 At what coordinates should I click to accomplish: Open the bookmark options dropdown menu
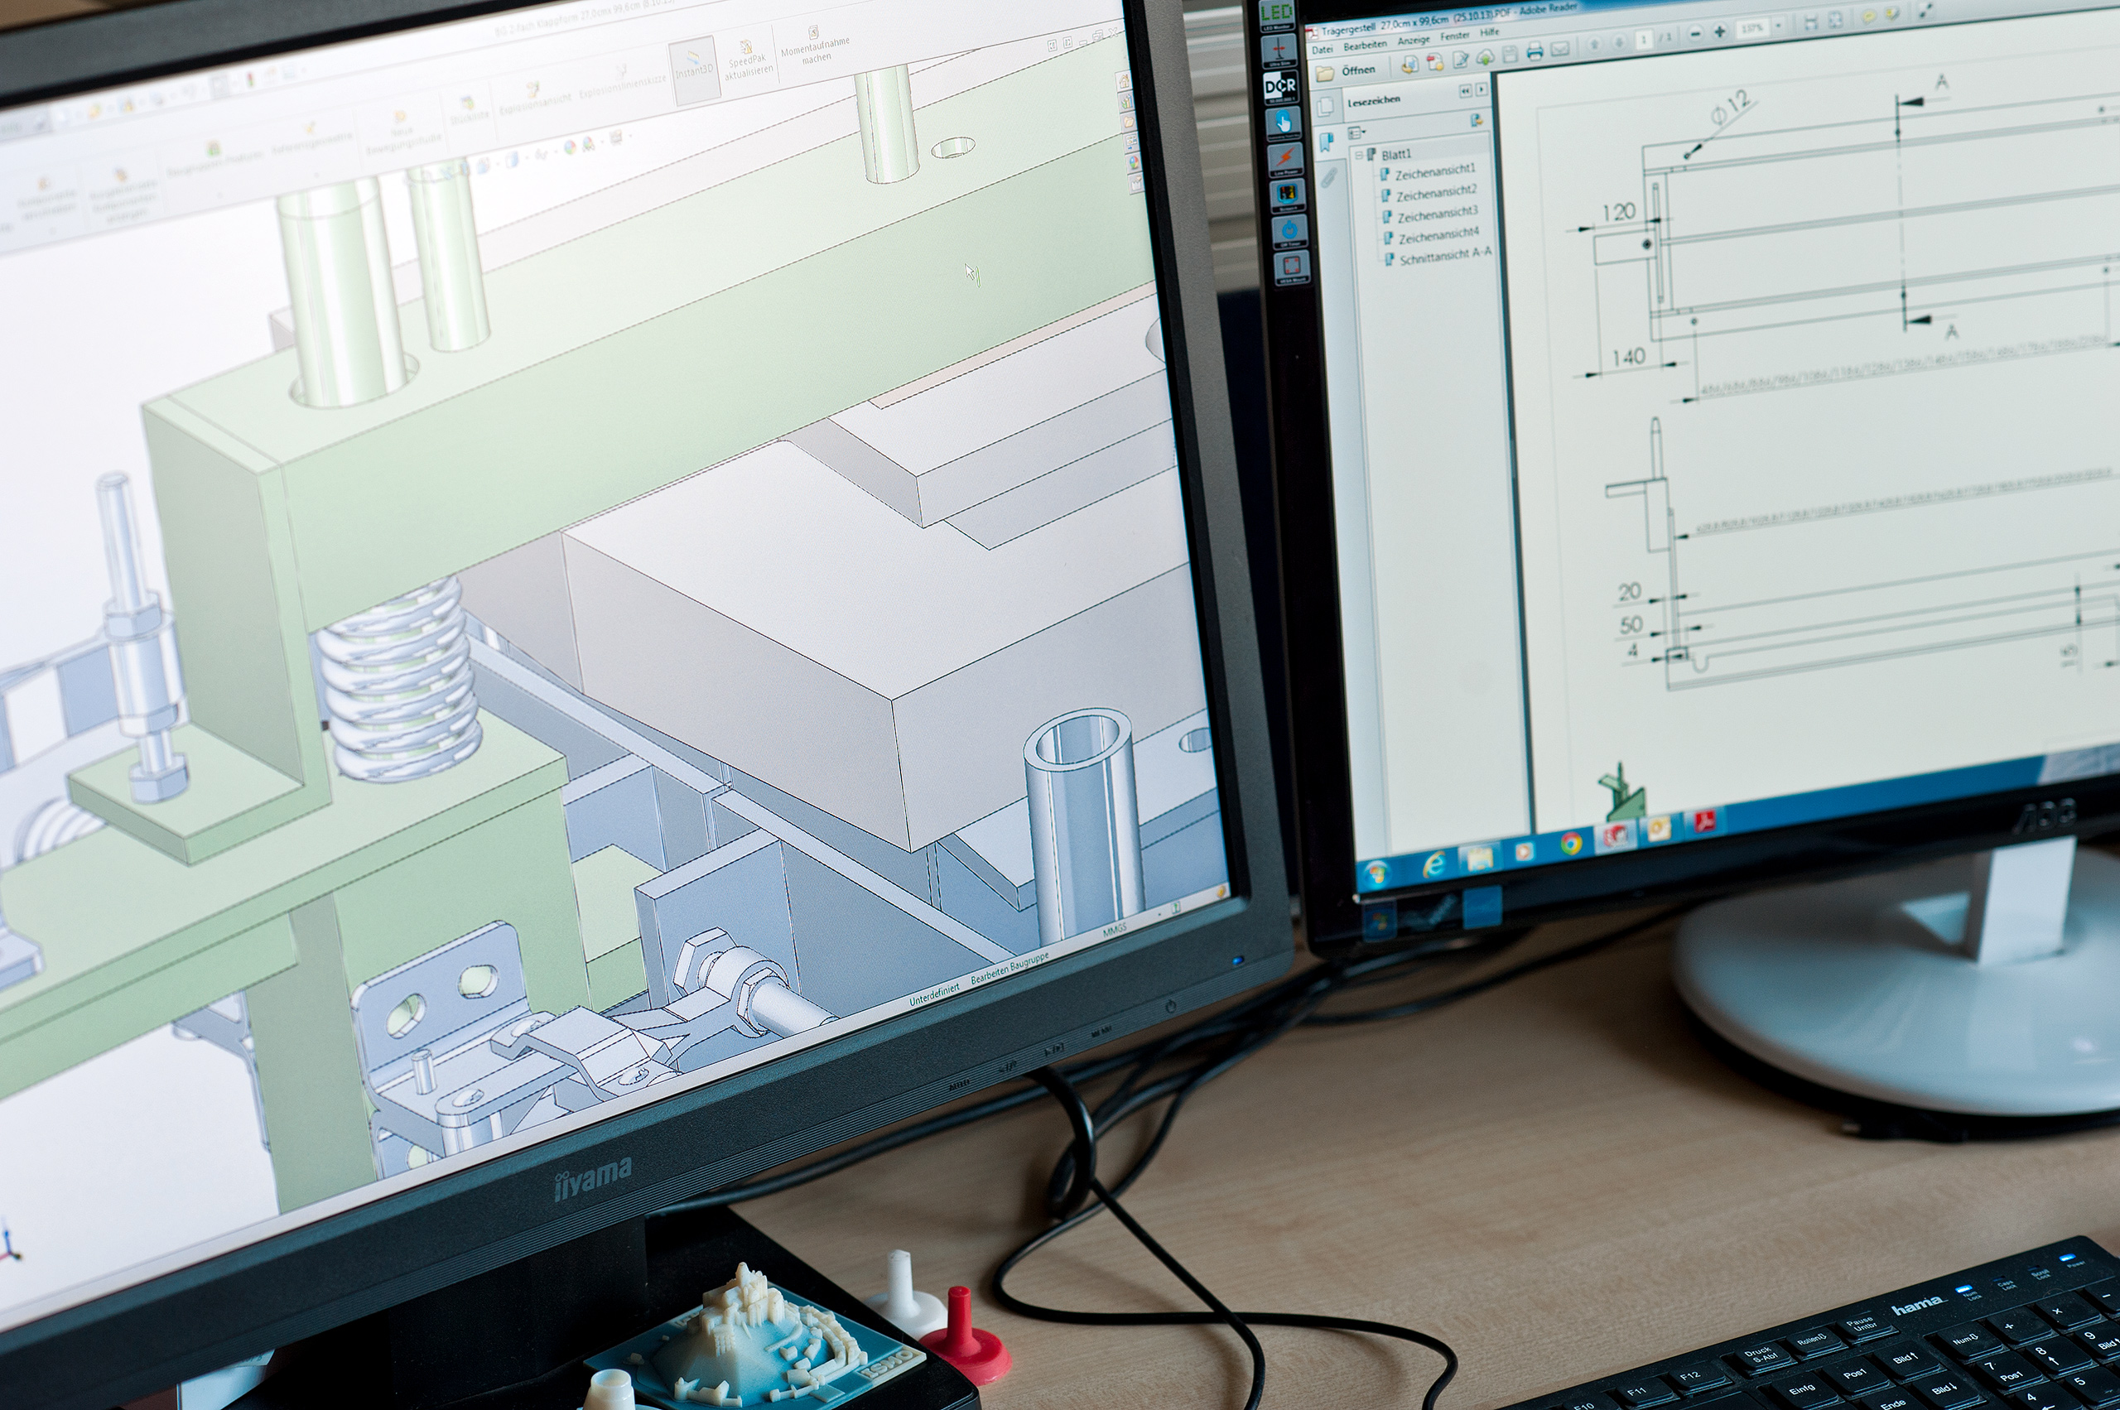[x=1357, y=133]
